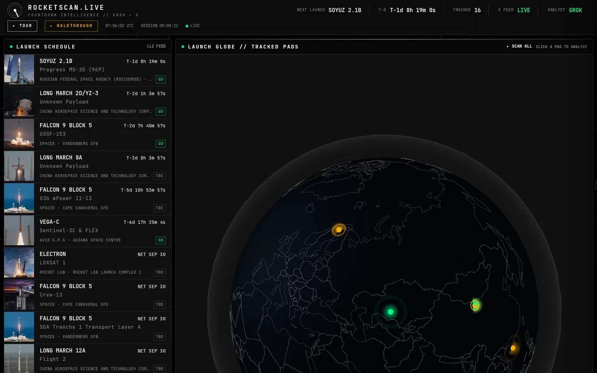
Task: Open Falcon 9 O3b mPower 11-13 thumbnail
Action: coord(19,198)
